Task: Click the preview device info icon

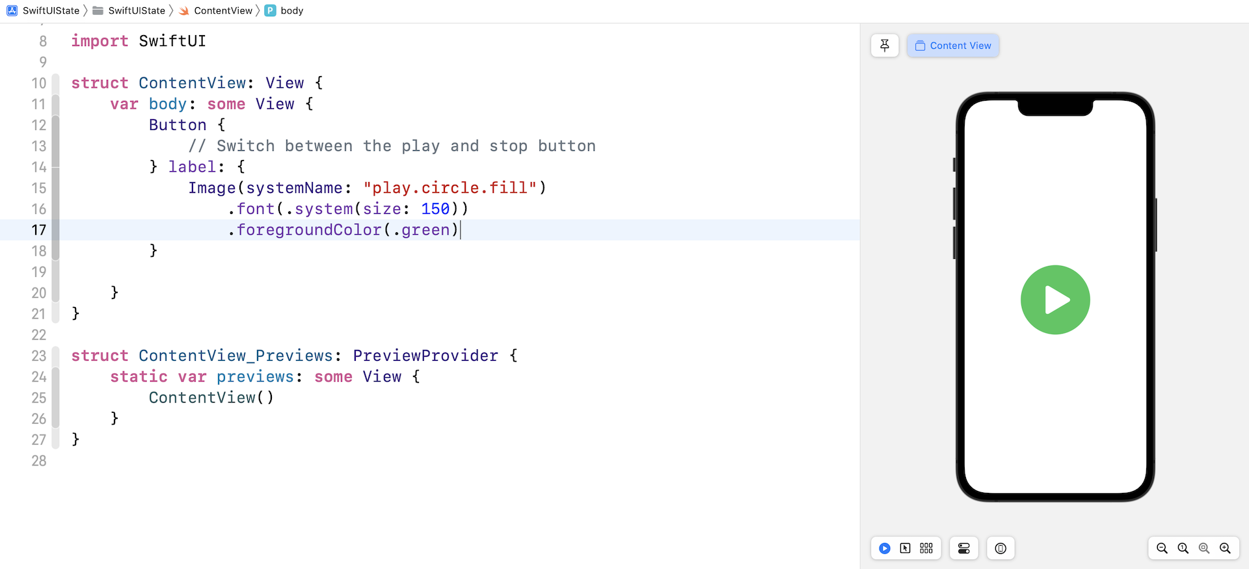Action: point(1000,548)
